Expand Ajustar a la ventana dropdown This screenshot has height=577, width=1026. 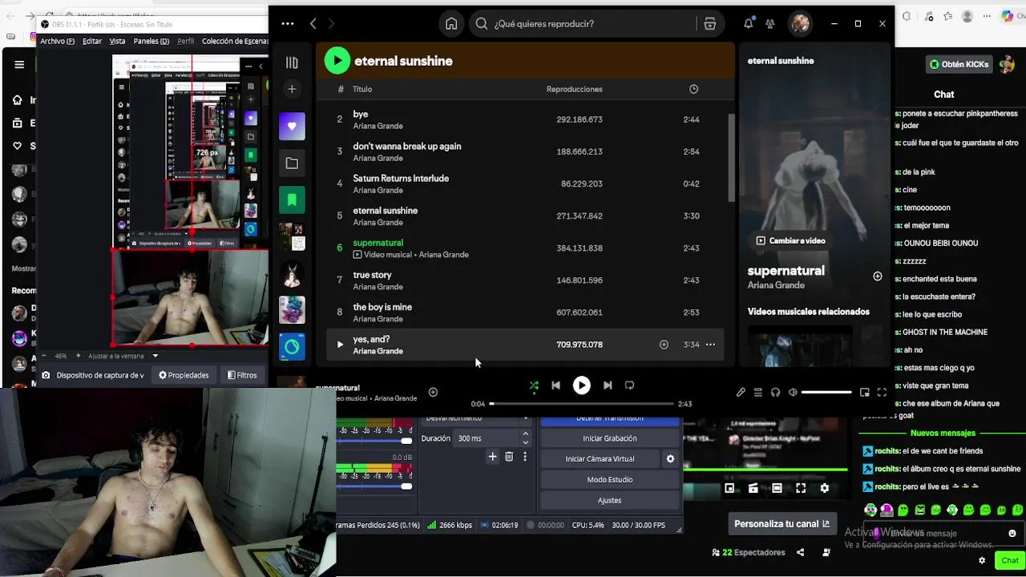click(156, 356)
